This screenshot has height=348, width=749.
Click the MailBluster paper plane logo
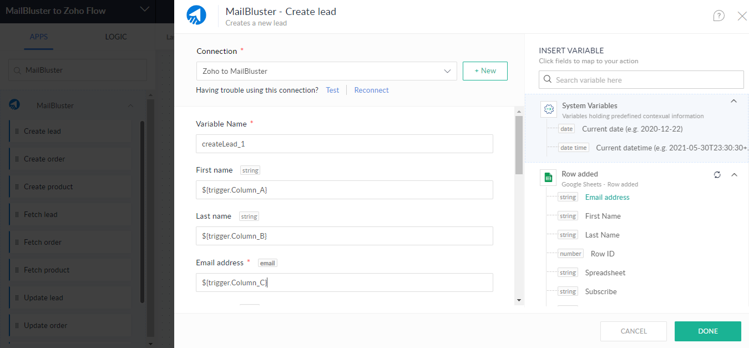pos(196,16)
